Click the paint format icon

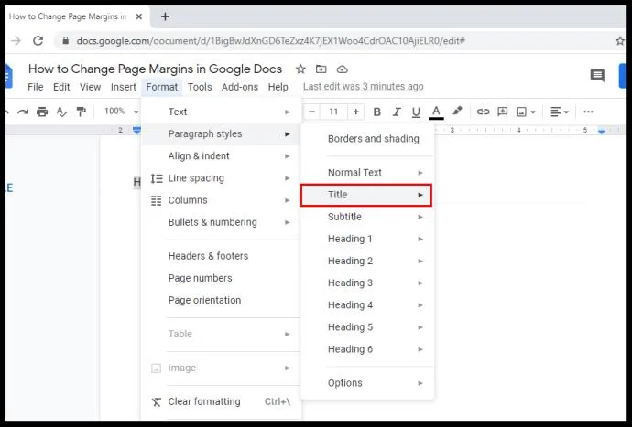(81, 112)
